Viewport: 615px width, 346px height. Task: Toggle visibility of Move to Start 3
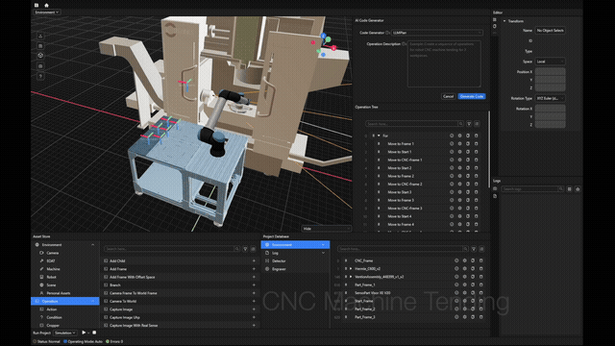pyautogui.click(x=452, y=192)
